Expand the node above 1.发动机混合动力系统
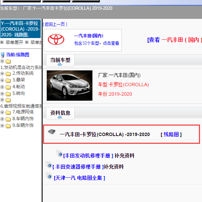Viewport: 202px width, 202px height. coord(2,61)
